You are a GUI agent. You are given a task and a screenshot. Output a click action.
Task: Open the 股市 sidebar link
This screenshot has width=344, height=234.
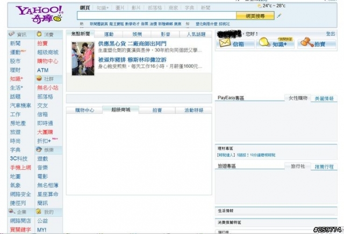click(x=15, y=61)
